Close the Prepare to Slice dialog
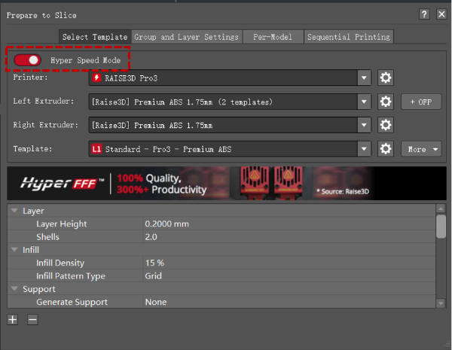The image size is (452, 350). tap(441, 14)
